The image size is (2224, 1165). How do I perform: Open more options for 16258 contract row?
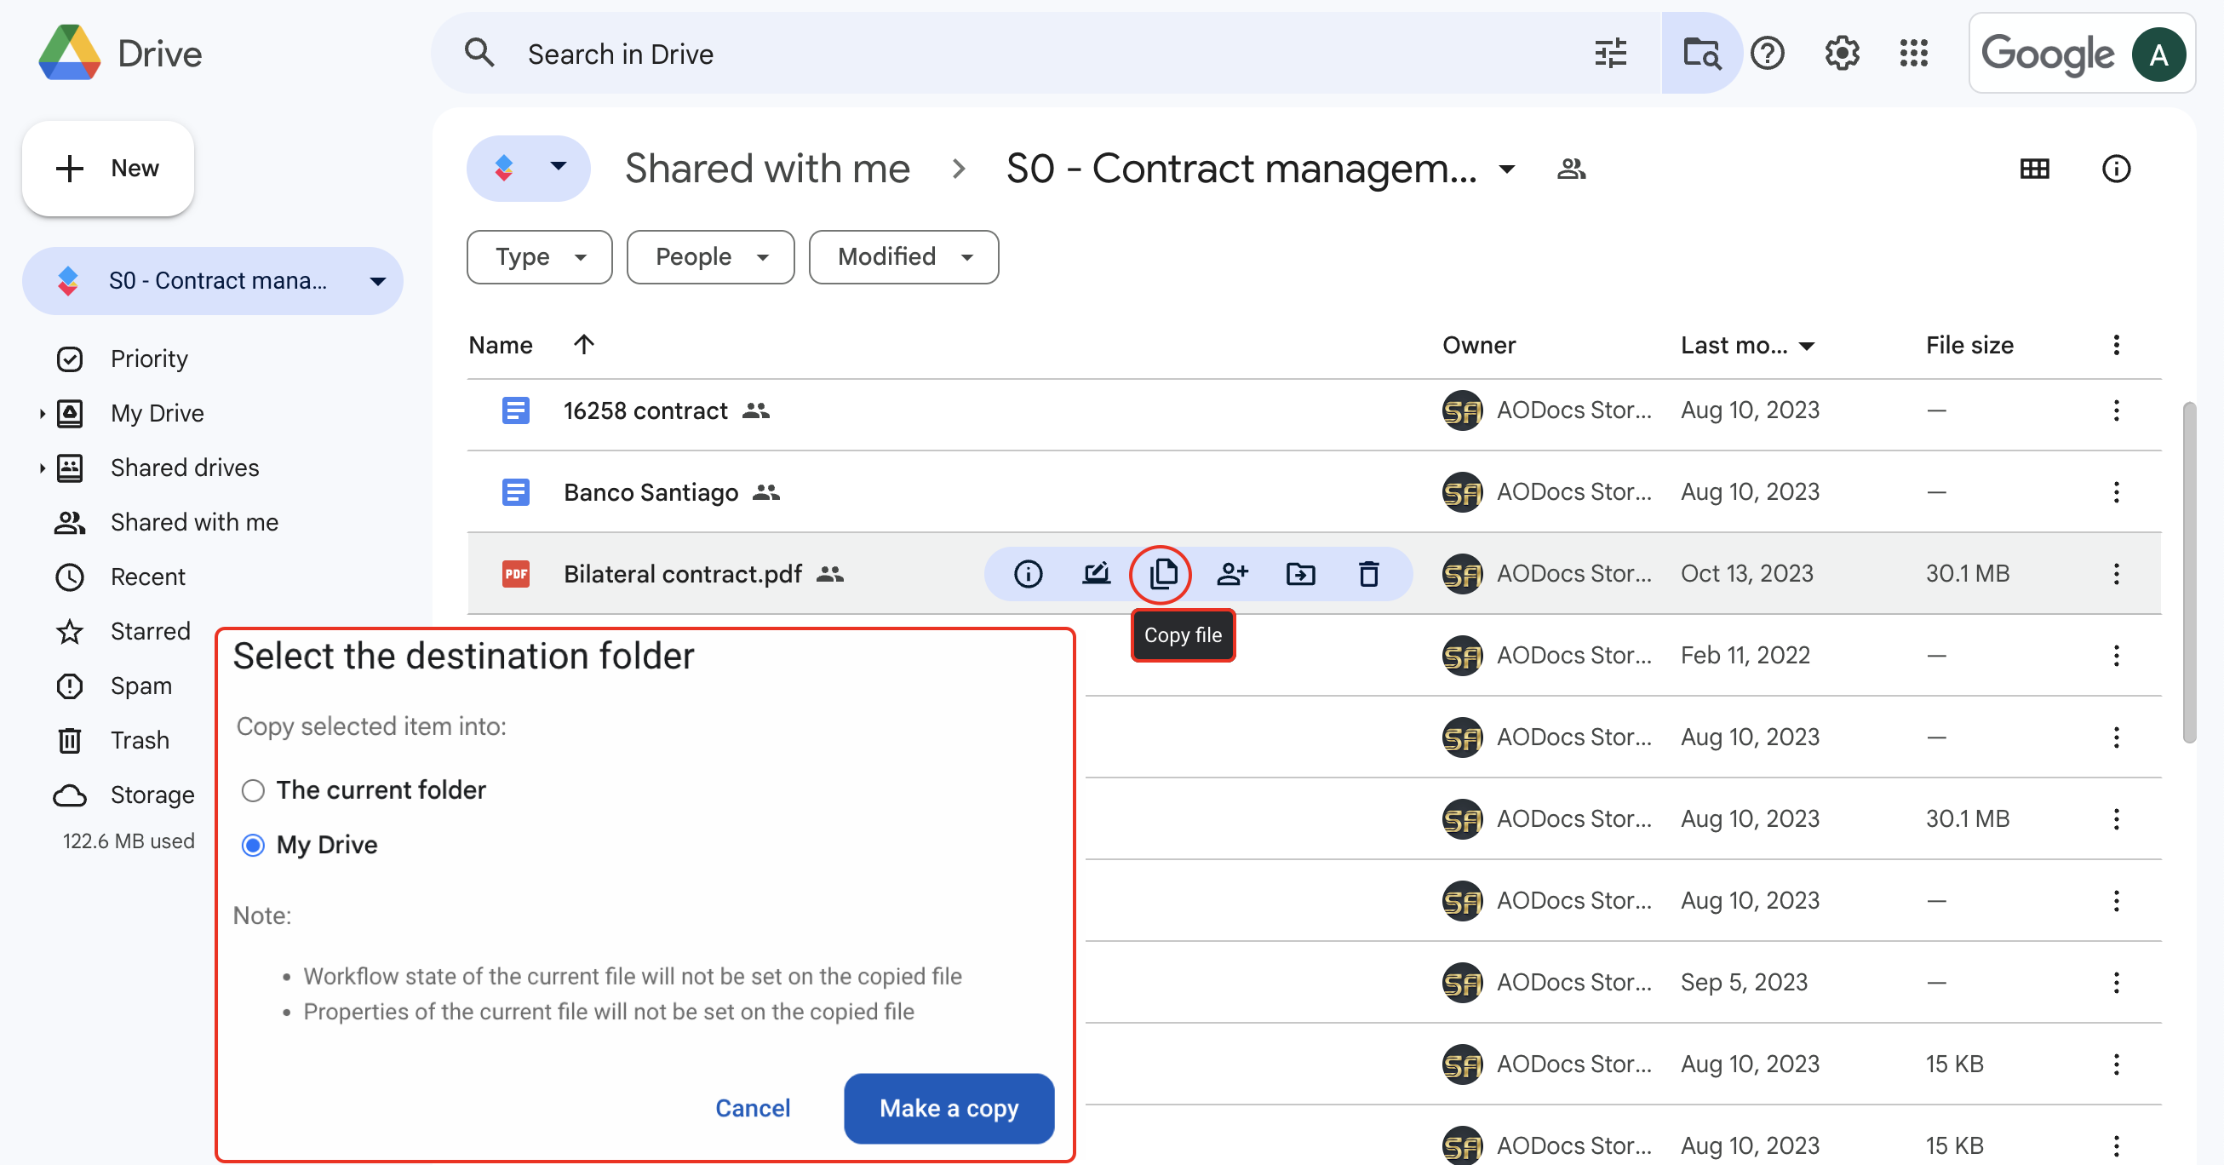pos(2115,410)
